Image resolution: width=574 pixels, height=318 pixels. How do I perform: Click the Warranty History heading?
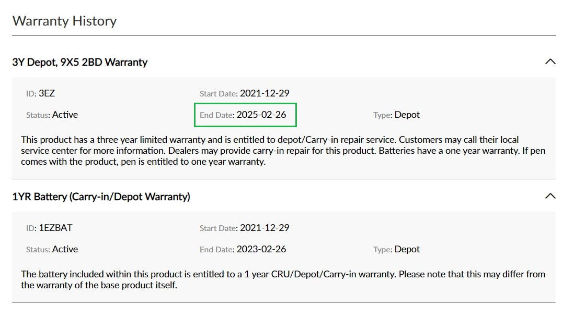pyautogui.click(x=64, y=21)
